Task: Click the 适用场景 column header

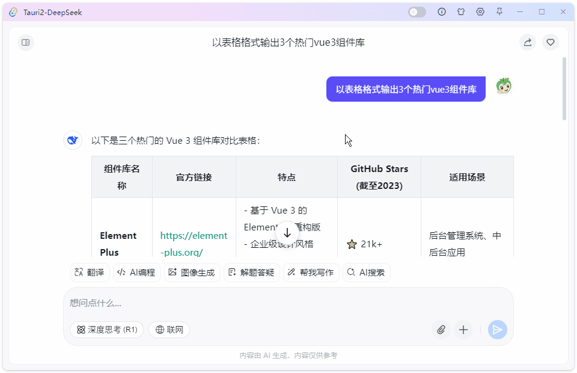Action: point(468,177)
